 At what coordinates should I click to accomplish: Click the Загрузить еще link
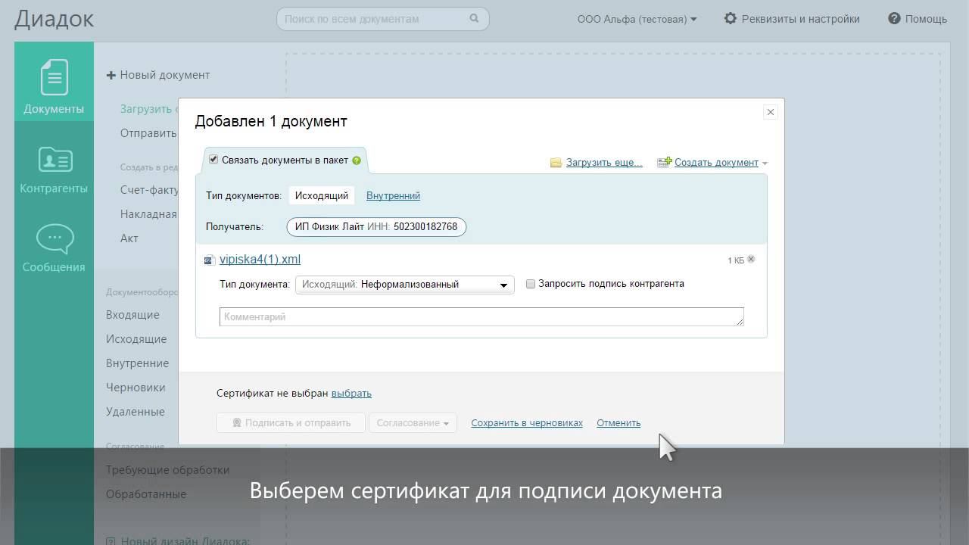604,163
